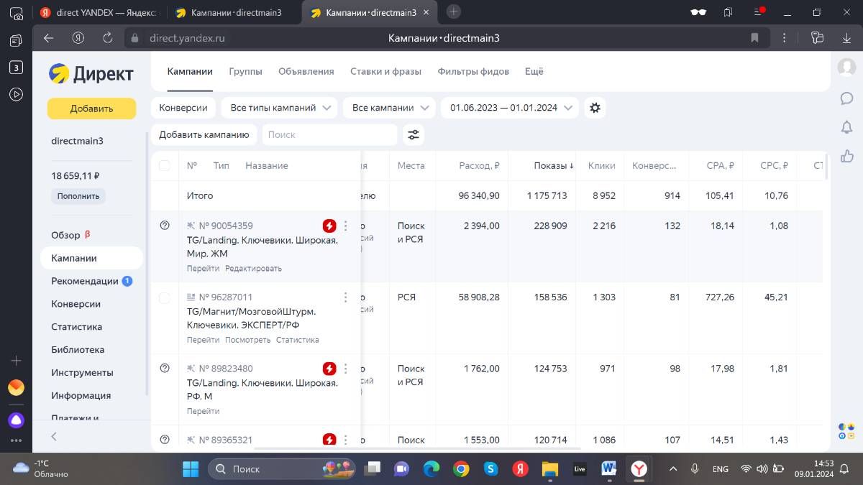Click the yellow "Добавить" button

pos(91,108)
